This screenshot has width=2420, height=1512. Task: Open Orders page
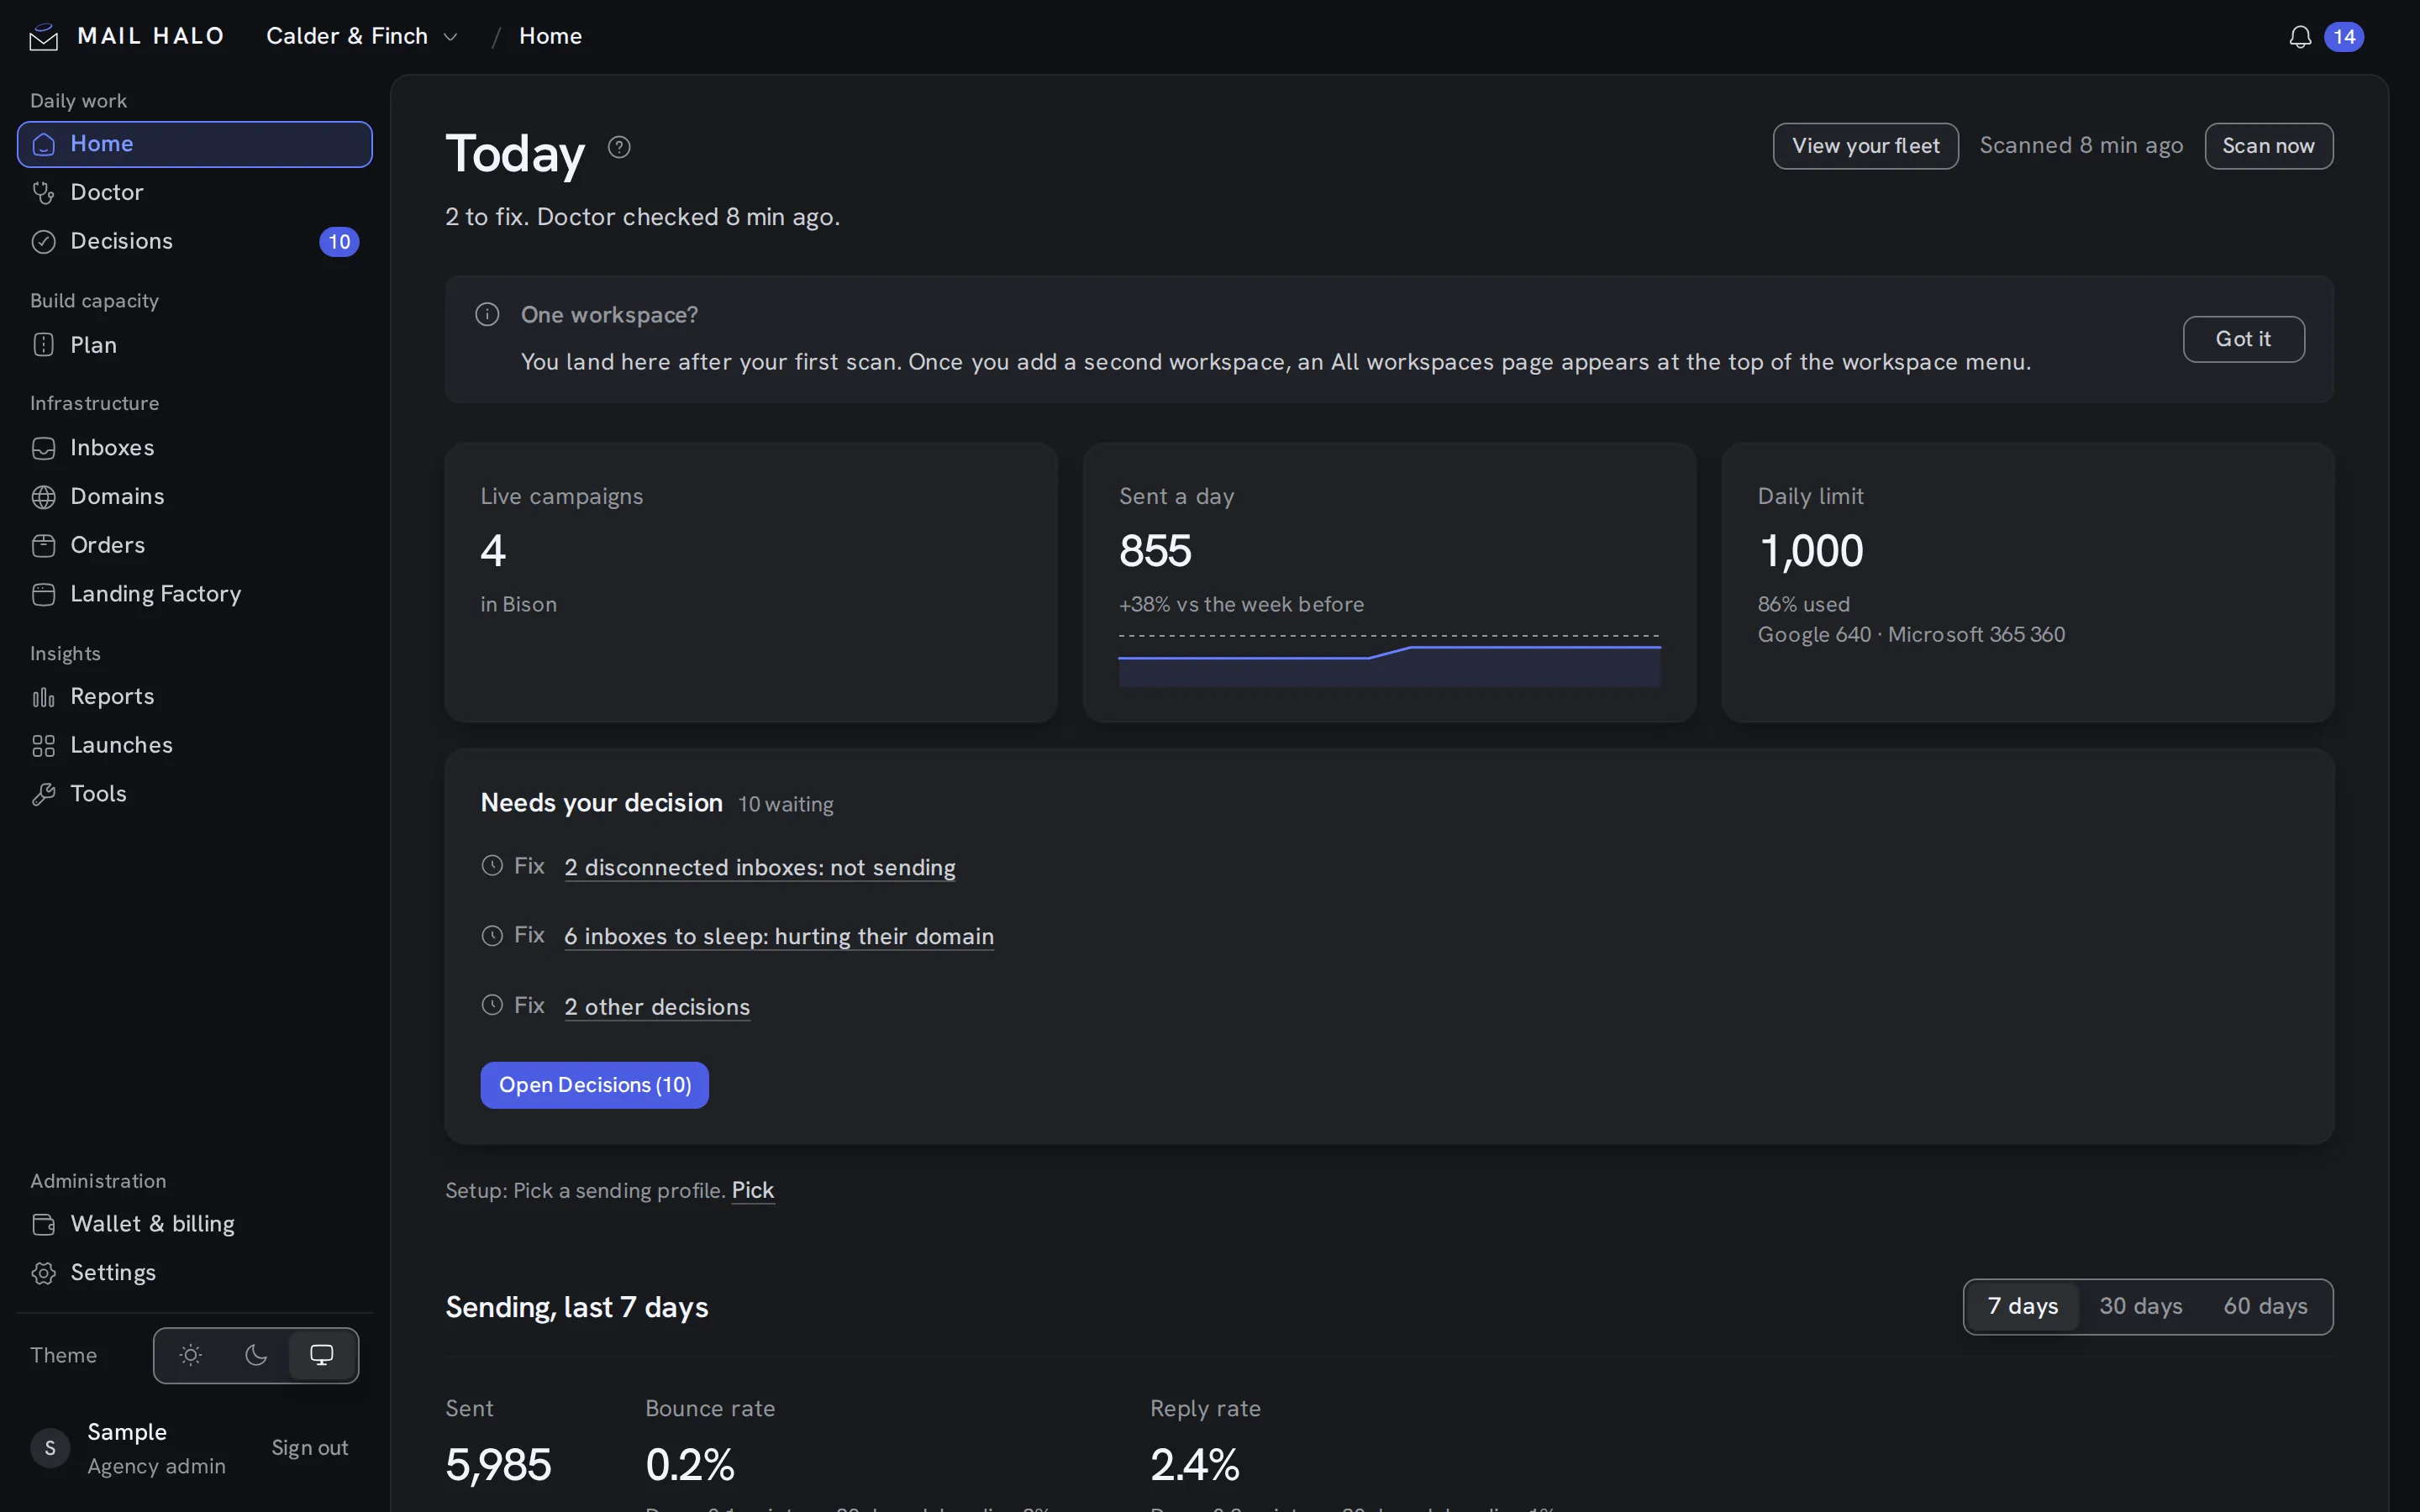tap(195, 546)
